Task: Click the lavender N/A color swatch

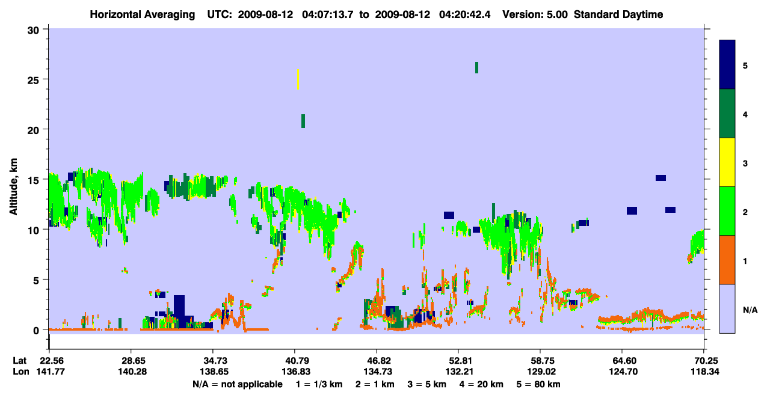Action: pos(727,308)
